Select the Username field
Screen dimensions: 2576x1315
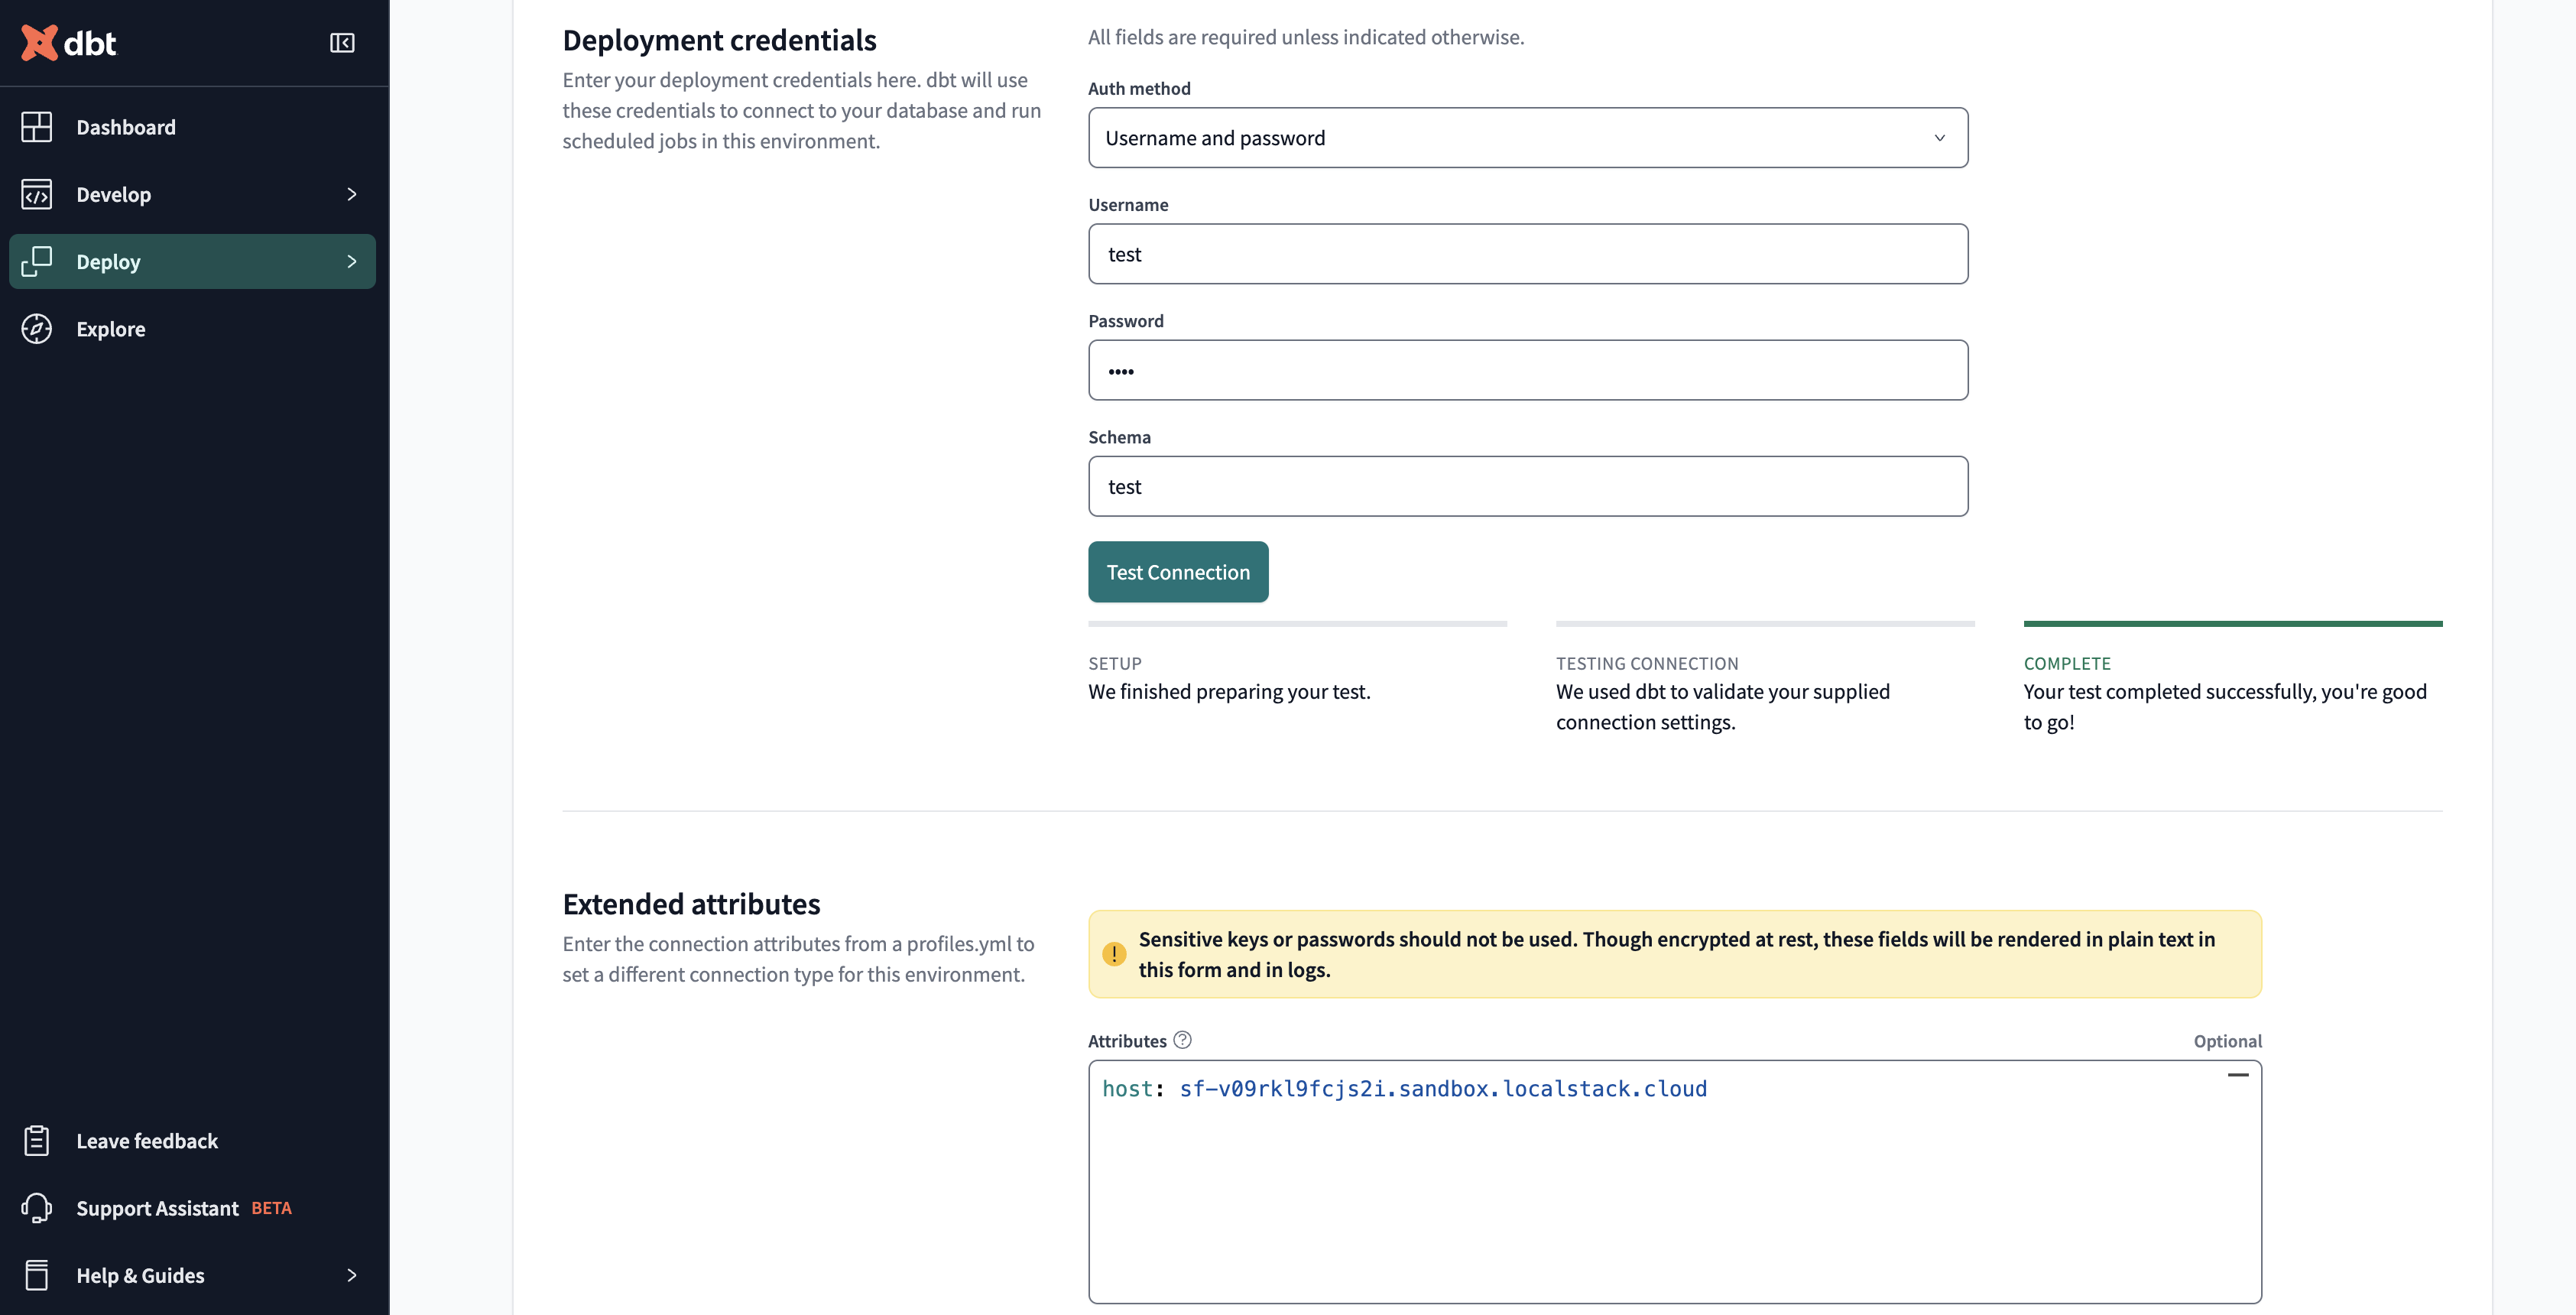coord(1526,253)
